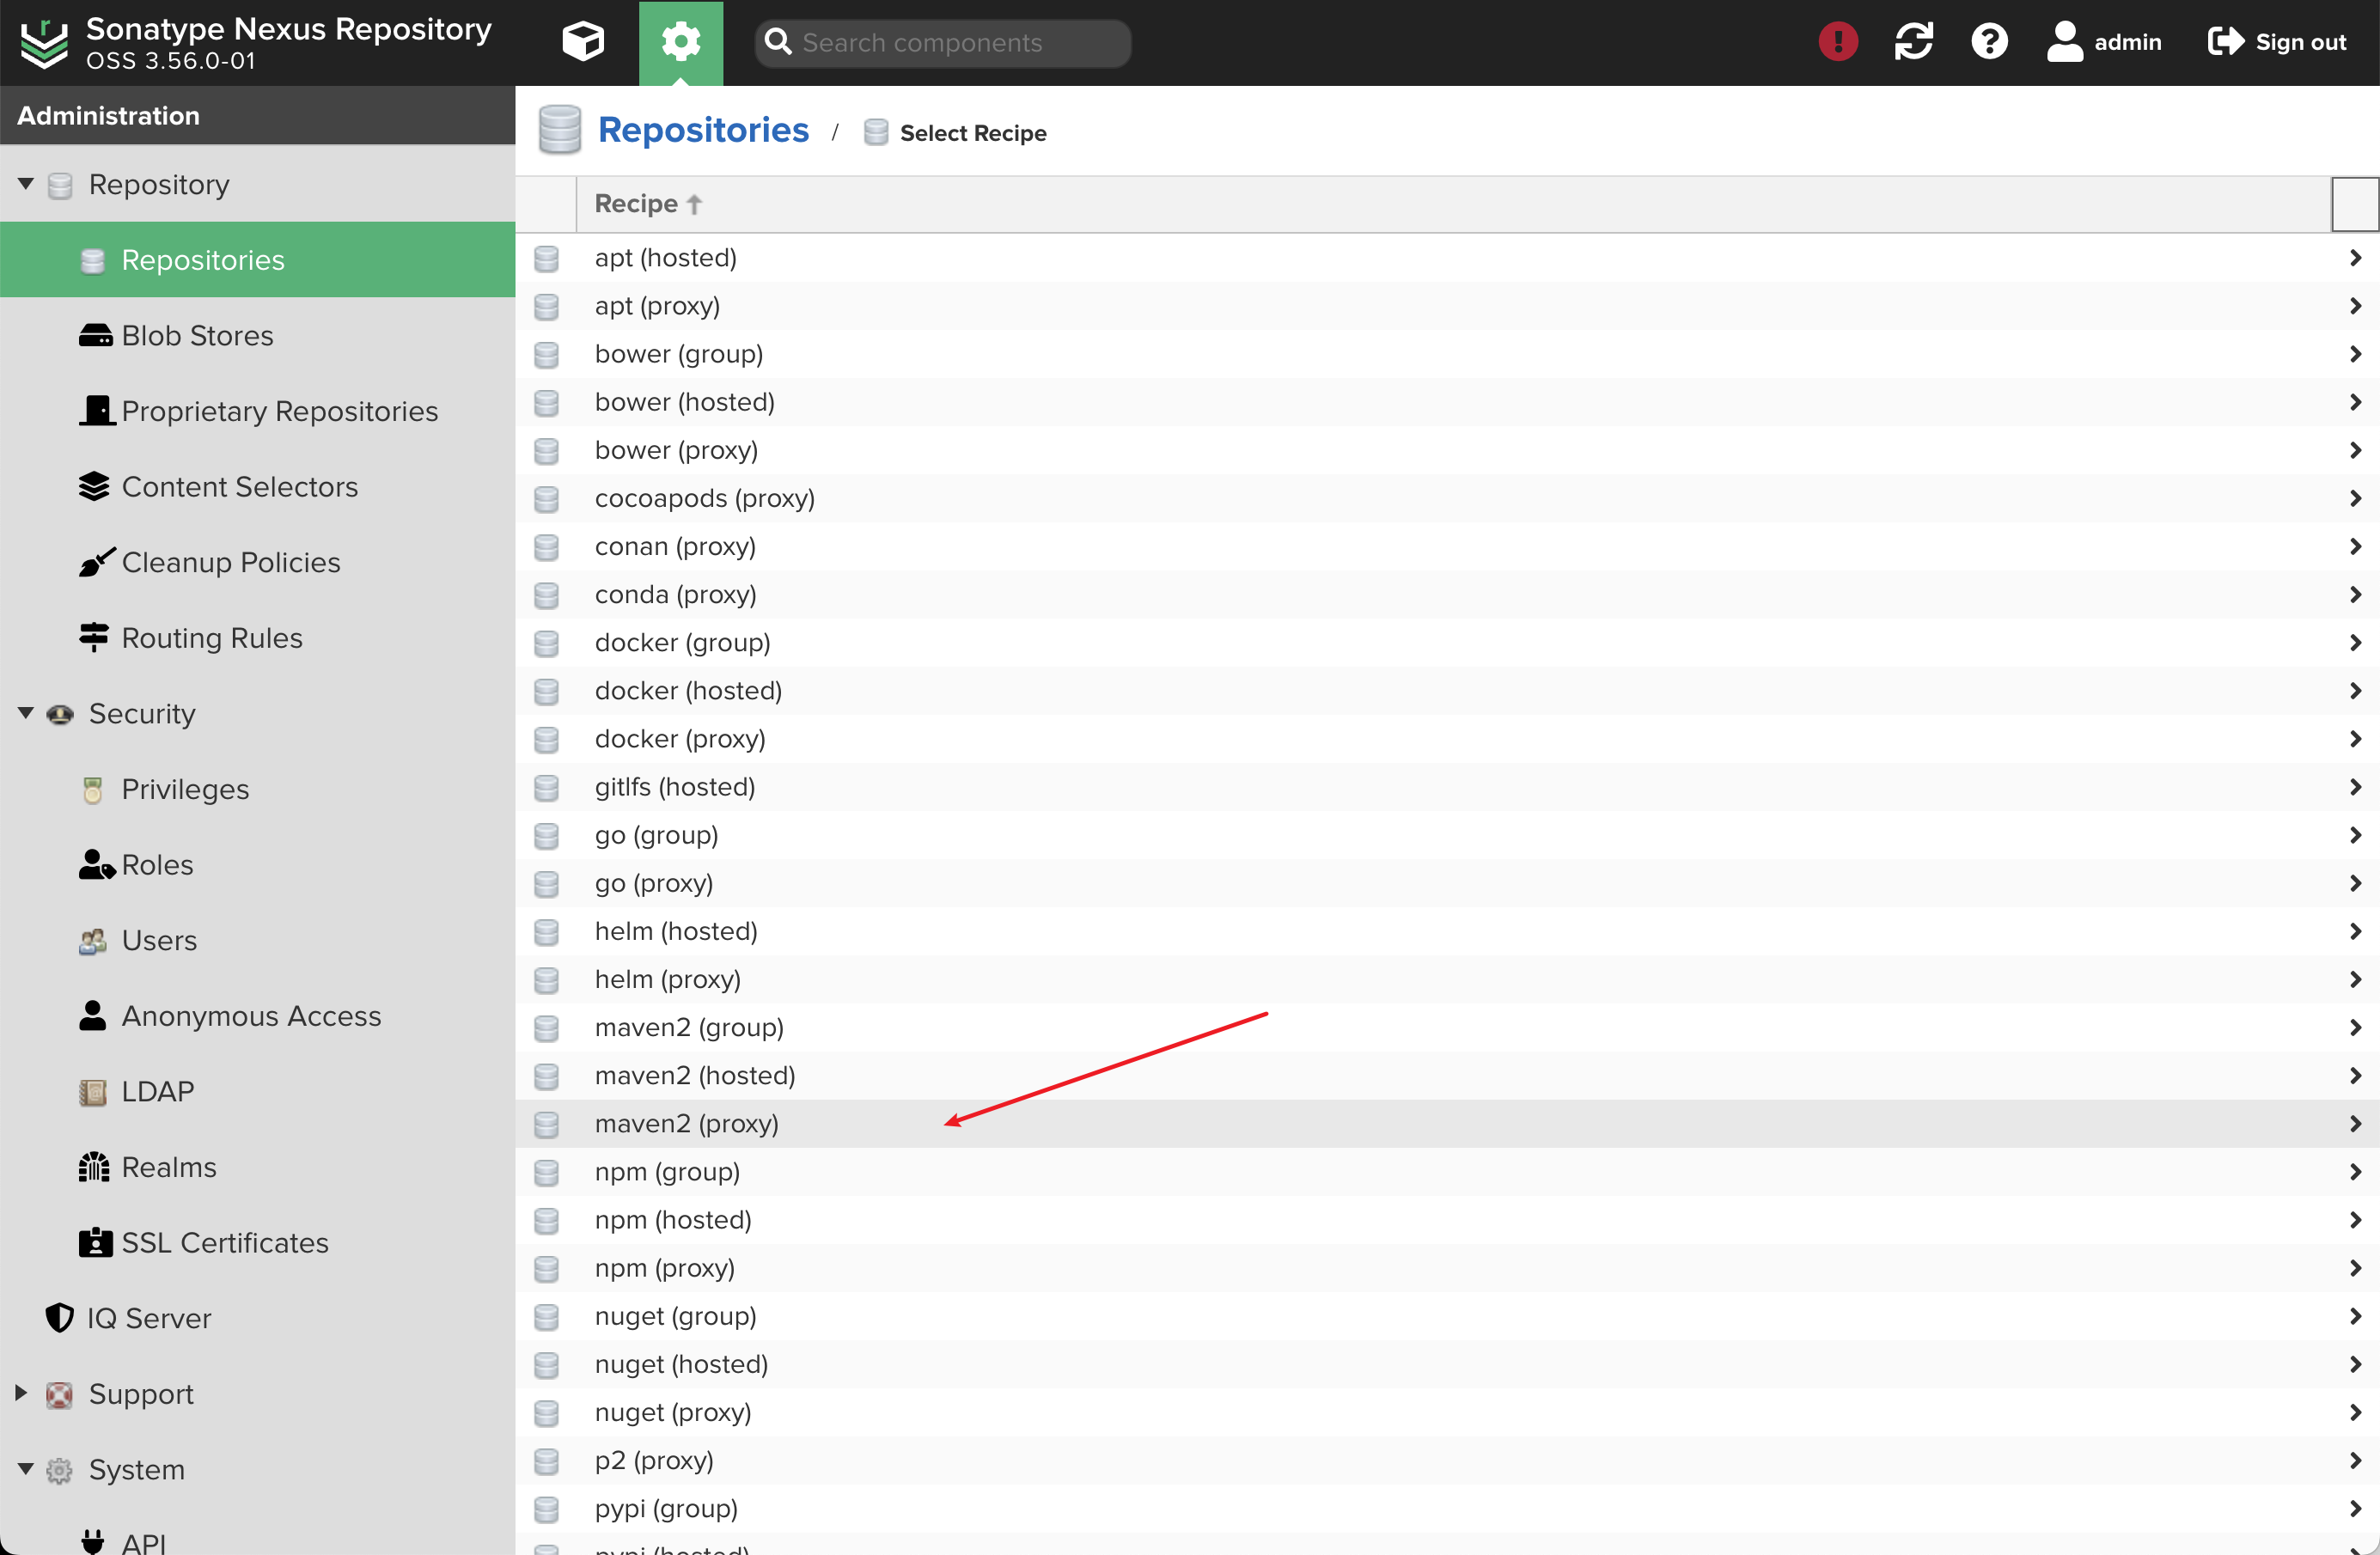Click the Roles user-tag icon
The image size is (2380, 1555).
[97, 865]
